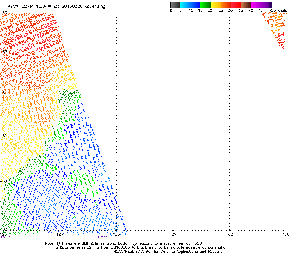This screenshot has height=254, width=289.
Task: Click the legend's '40' knots tick label
Action: pos(251,11)
